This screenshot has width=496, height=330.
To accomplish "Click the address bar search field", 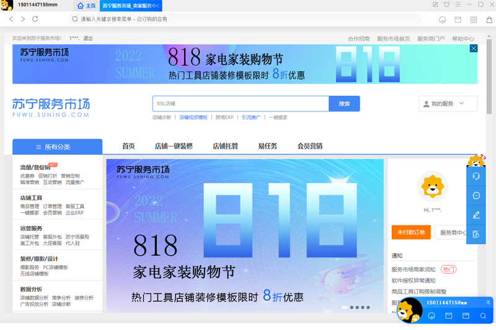I will coord(245,19).
